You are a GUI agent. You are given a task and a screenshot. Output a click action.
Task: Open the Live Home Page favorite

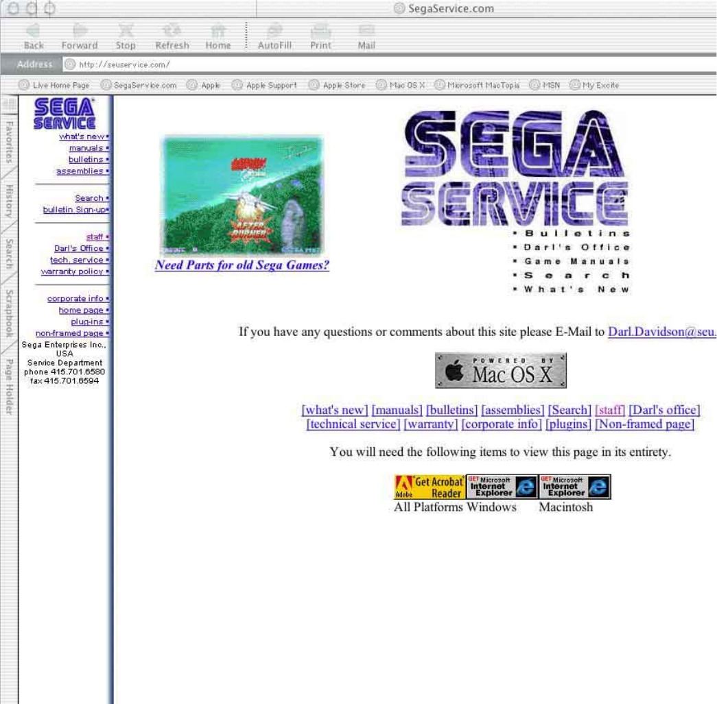pos(54,85)
